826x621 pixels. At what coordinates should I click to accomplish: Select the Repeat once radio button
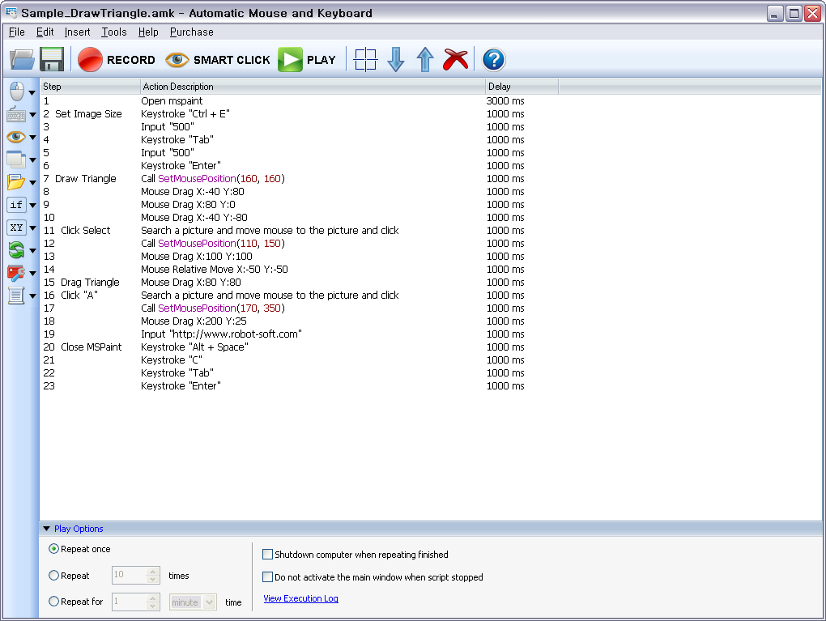point(53,549)
